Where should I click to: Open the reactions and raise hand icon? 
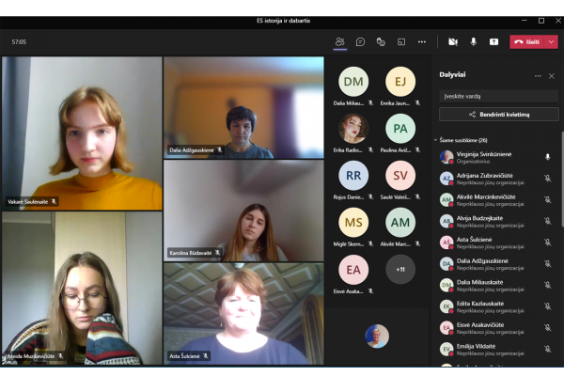(381, 42)
